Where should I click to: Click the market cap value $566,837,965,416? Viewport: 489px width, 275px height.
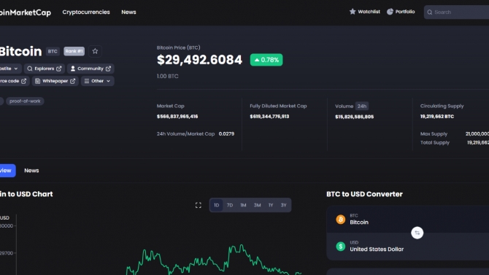click(x=177, y=116)
